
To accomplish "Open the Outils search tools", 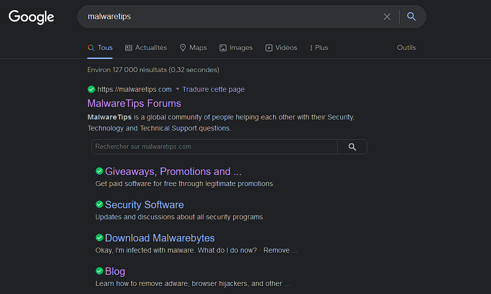I will 406,47.
